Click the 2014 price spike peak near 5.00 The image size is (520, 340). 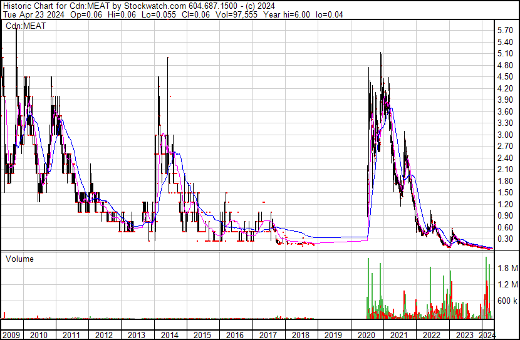coord(168,58)
